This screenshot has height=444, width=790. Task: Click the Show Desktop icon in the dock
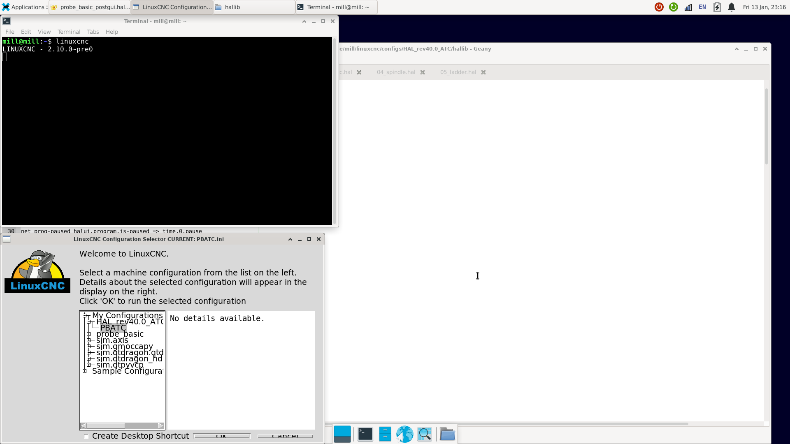[x=342, y=434]
